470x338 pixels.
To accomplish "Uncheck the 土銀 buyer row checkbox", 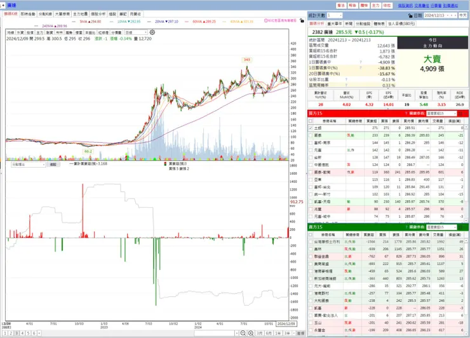I will (x=311, y=128).
